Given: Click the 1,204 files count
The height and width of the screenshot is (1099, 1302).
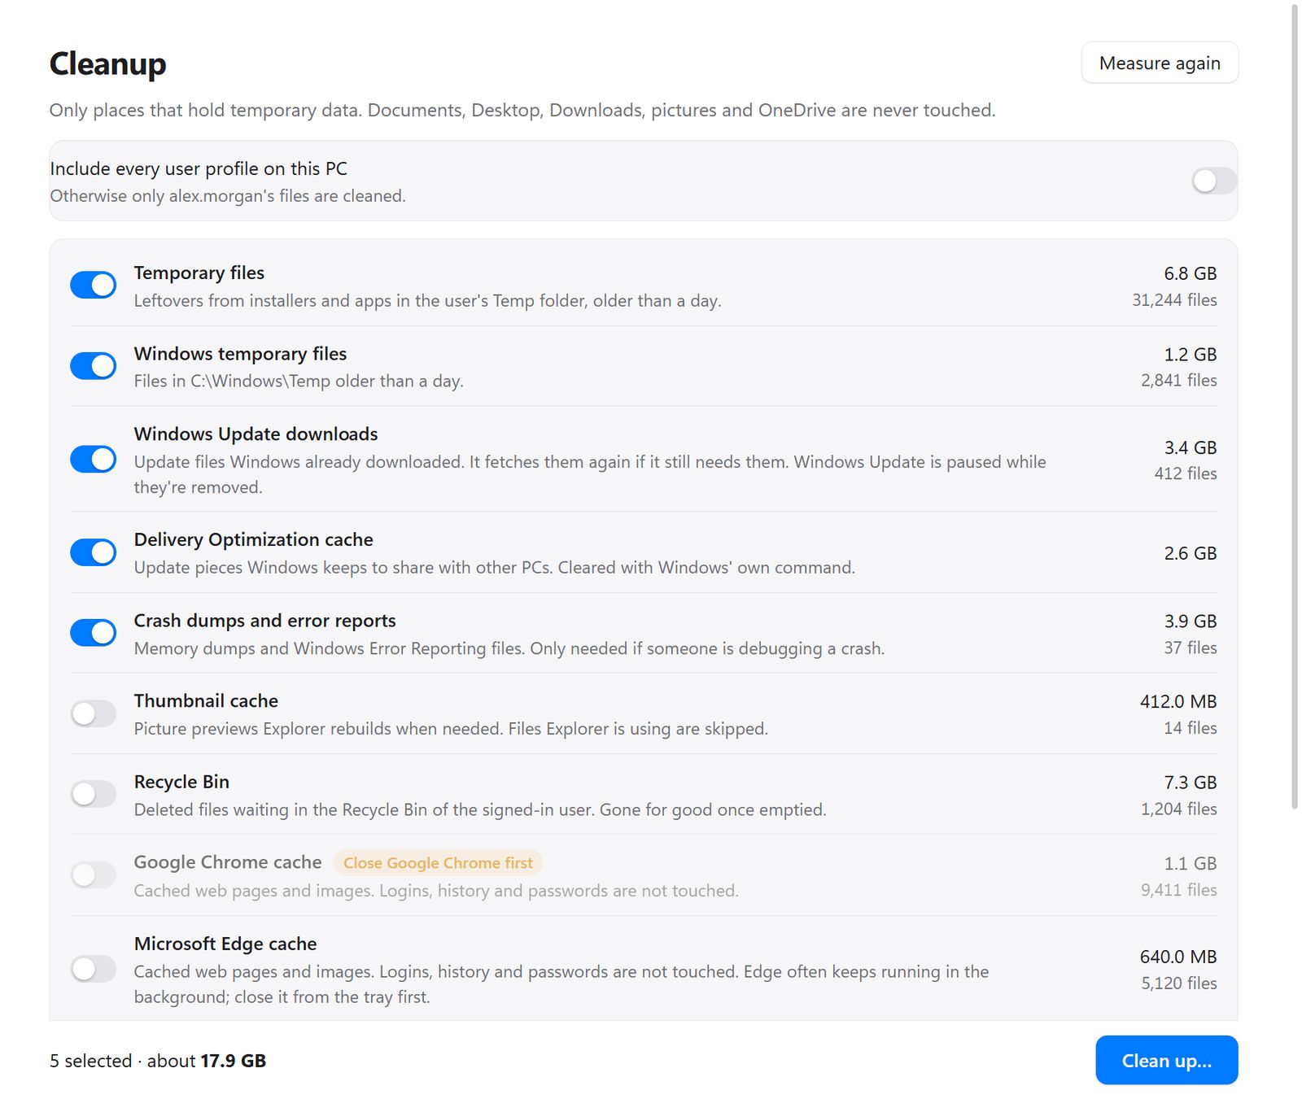Looking at the screenshot, I should pos(1178,809).
